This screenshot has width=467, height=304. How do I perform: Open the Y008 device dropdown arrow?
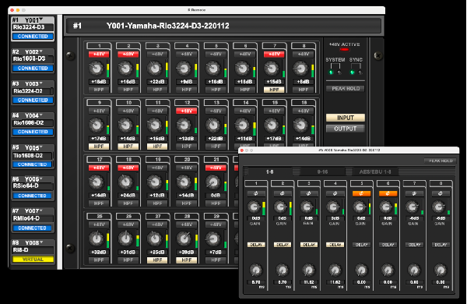(41, 242)
